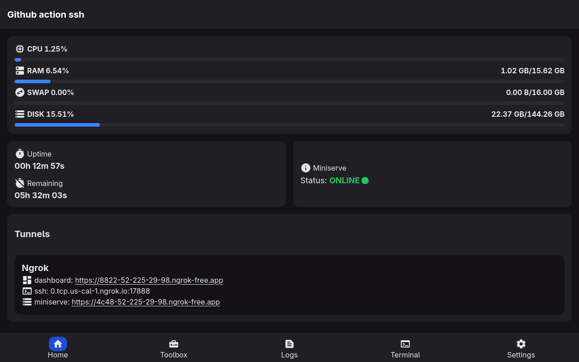Click the CPU chip icon

(x=19, y=48)
